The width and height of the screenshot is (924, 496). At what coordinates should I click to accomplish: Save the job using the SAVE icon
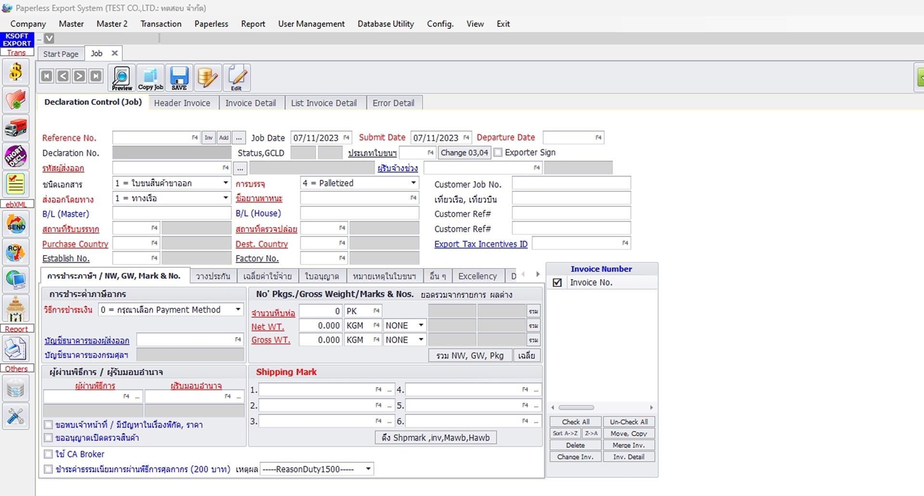pyautogui.click(x=179, y=77)
